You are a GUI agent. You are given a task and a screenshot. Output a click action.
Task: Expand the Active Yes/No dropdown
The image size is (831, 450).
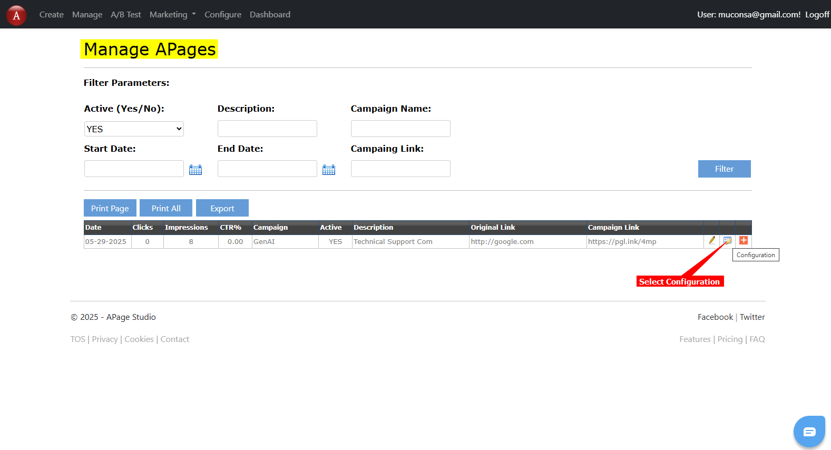[134, 129]
